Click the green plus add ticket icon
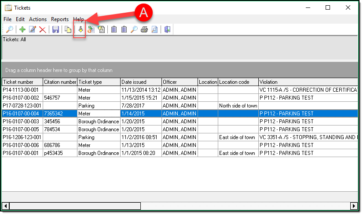Viewport: 363px width, 215px height. point(22,30)
